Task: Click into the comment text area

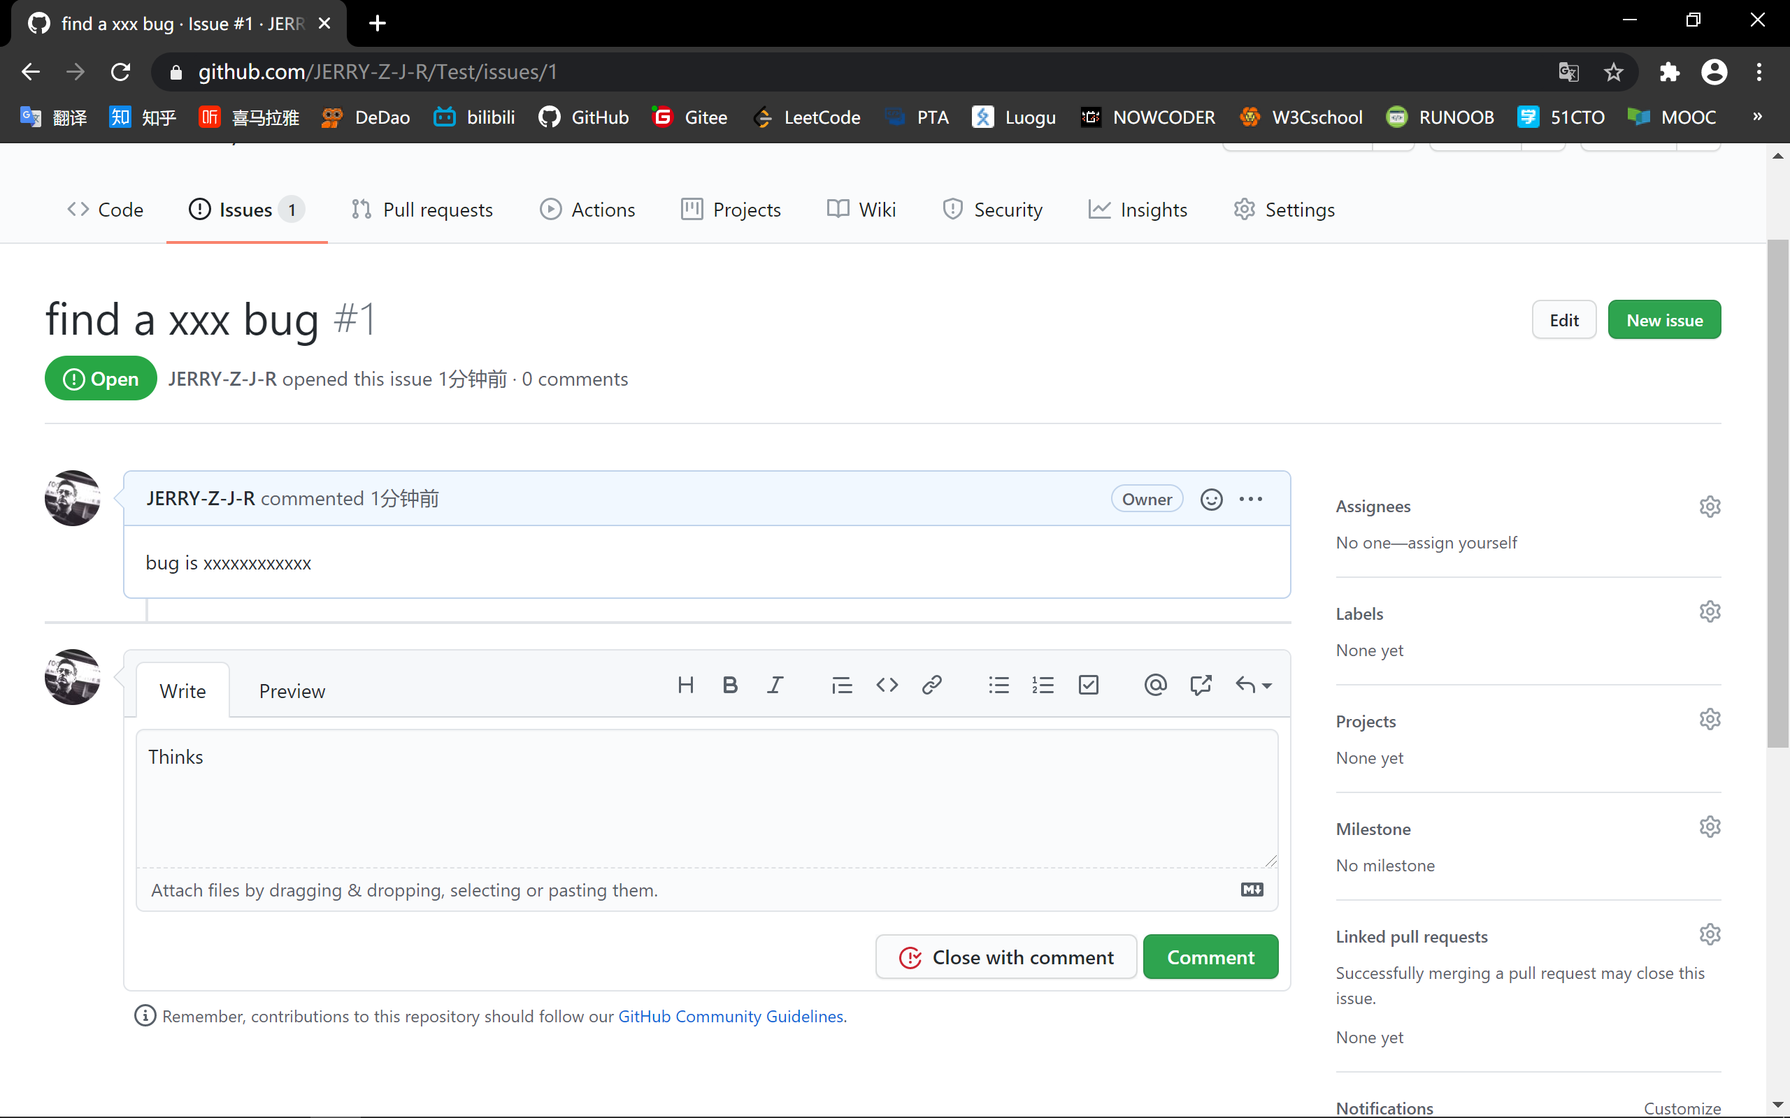Action: click(x=706, y=799)
